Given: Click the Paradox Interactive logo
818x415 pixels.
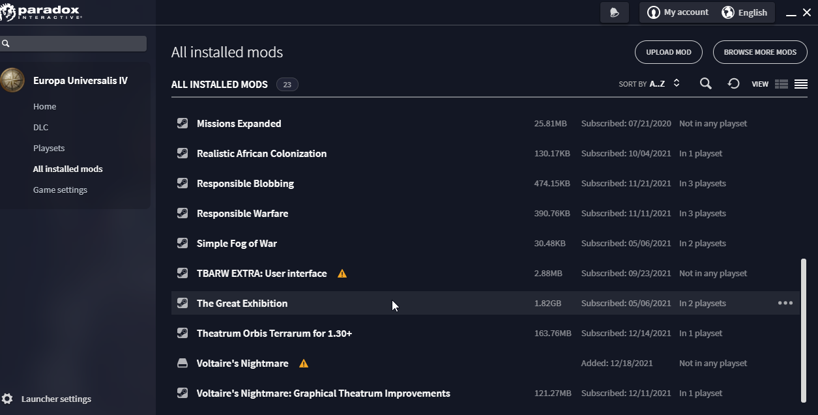Looking at the screenshot, I should tap(41, 12).
